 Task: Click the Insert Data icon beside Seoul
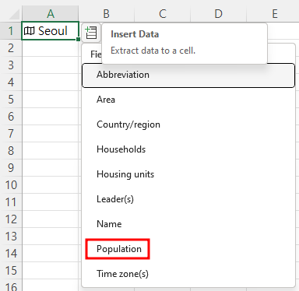pyautogui.click(x=91, y=33)
